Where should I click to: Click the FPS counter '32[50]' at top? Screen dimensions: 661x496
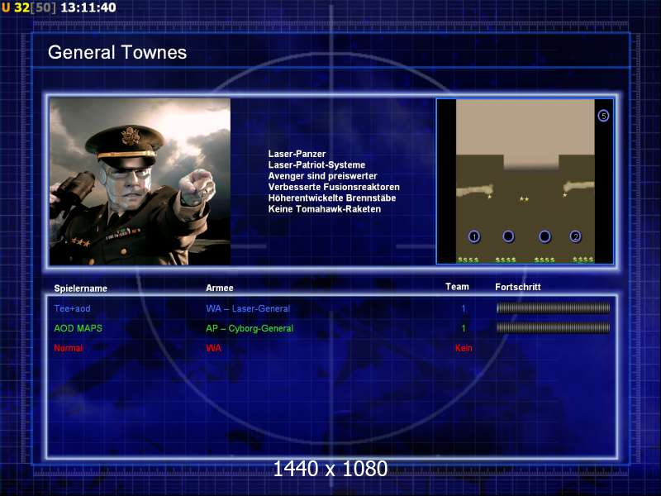[x=35, y=7]
